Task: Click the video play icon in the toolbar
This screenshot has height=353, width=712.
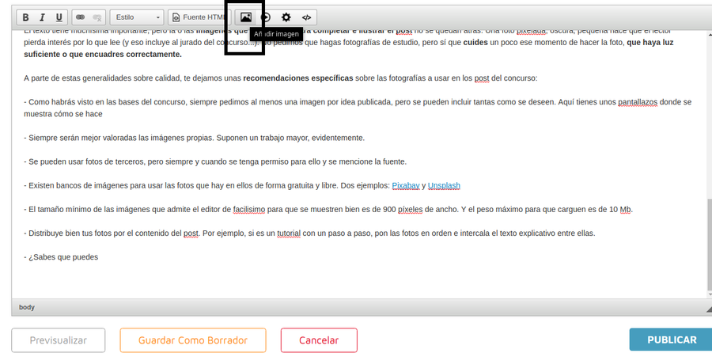Action: coord(267,17)
